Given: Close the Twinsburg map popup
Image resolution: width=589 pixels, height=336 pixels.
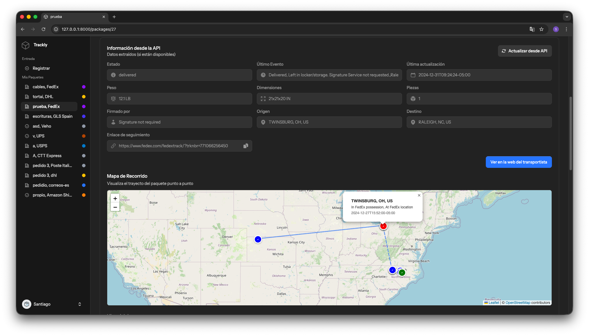Looking at the screenshot, I should coord(419,195).
